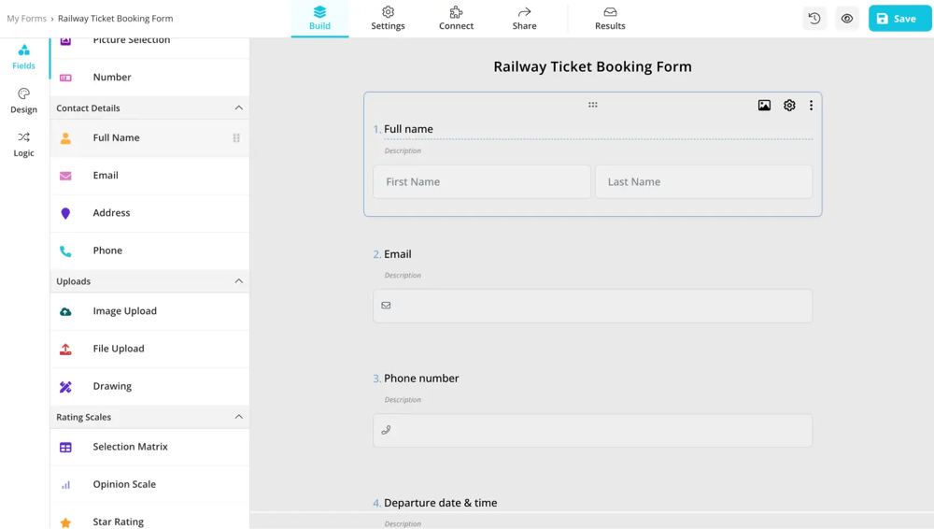Viewport: 934px width, 529px height.
Task: Click the image icon on Full name field
Action: tap(764, 106)
